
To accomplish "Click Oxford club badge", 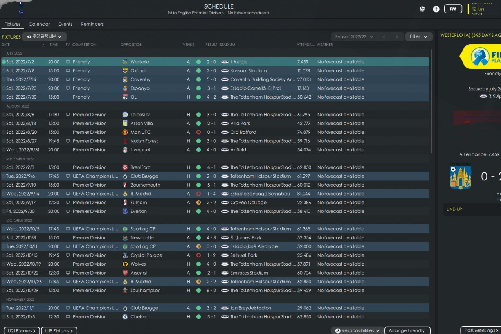I will [x=125, y=71].
